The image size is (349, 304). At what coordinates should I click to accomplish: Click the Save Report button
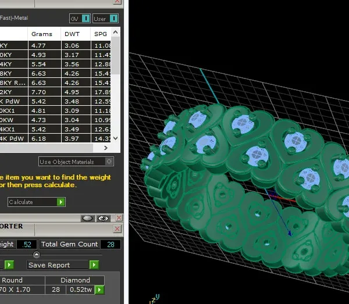coord(63,265)
